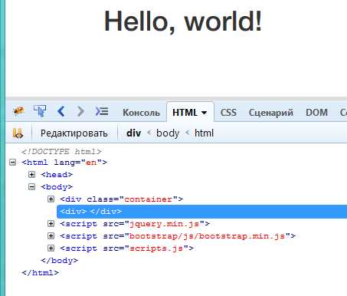Select the DOCTYPE html line
This screenshot has height=296, width=347.
pyautogui.click(x=61, y=152)
